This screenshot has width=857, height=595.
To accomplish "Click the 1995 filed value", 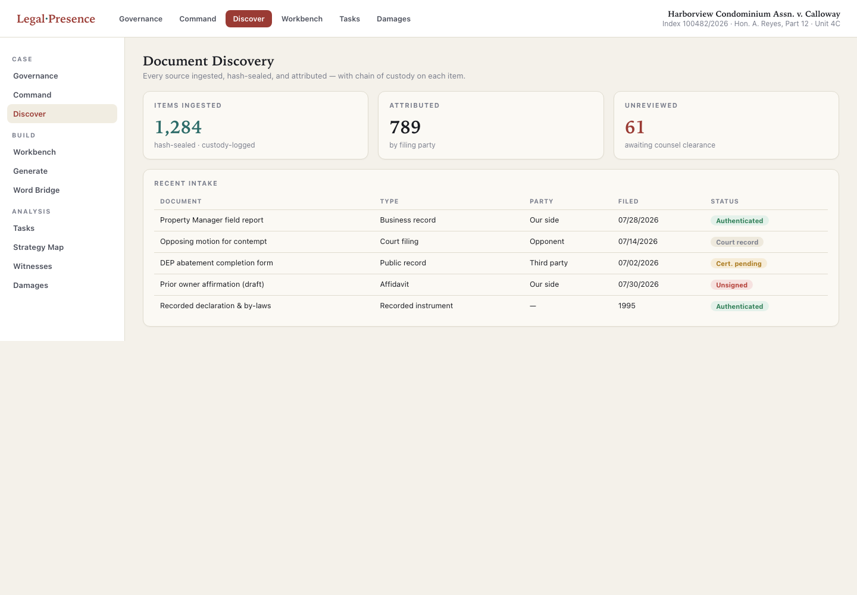I will pos(627,306).
